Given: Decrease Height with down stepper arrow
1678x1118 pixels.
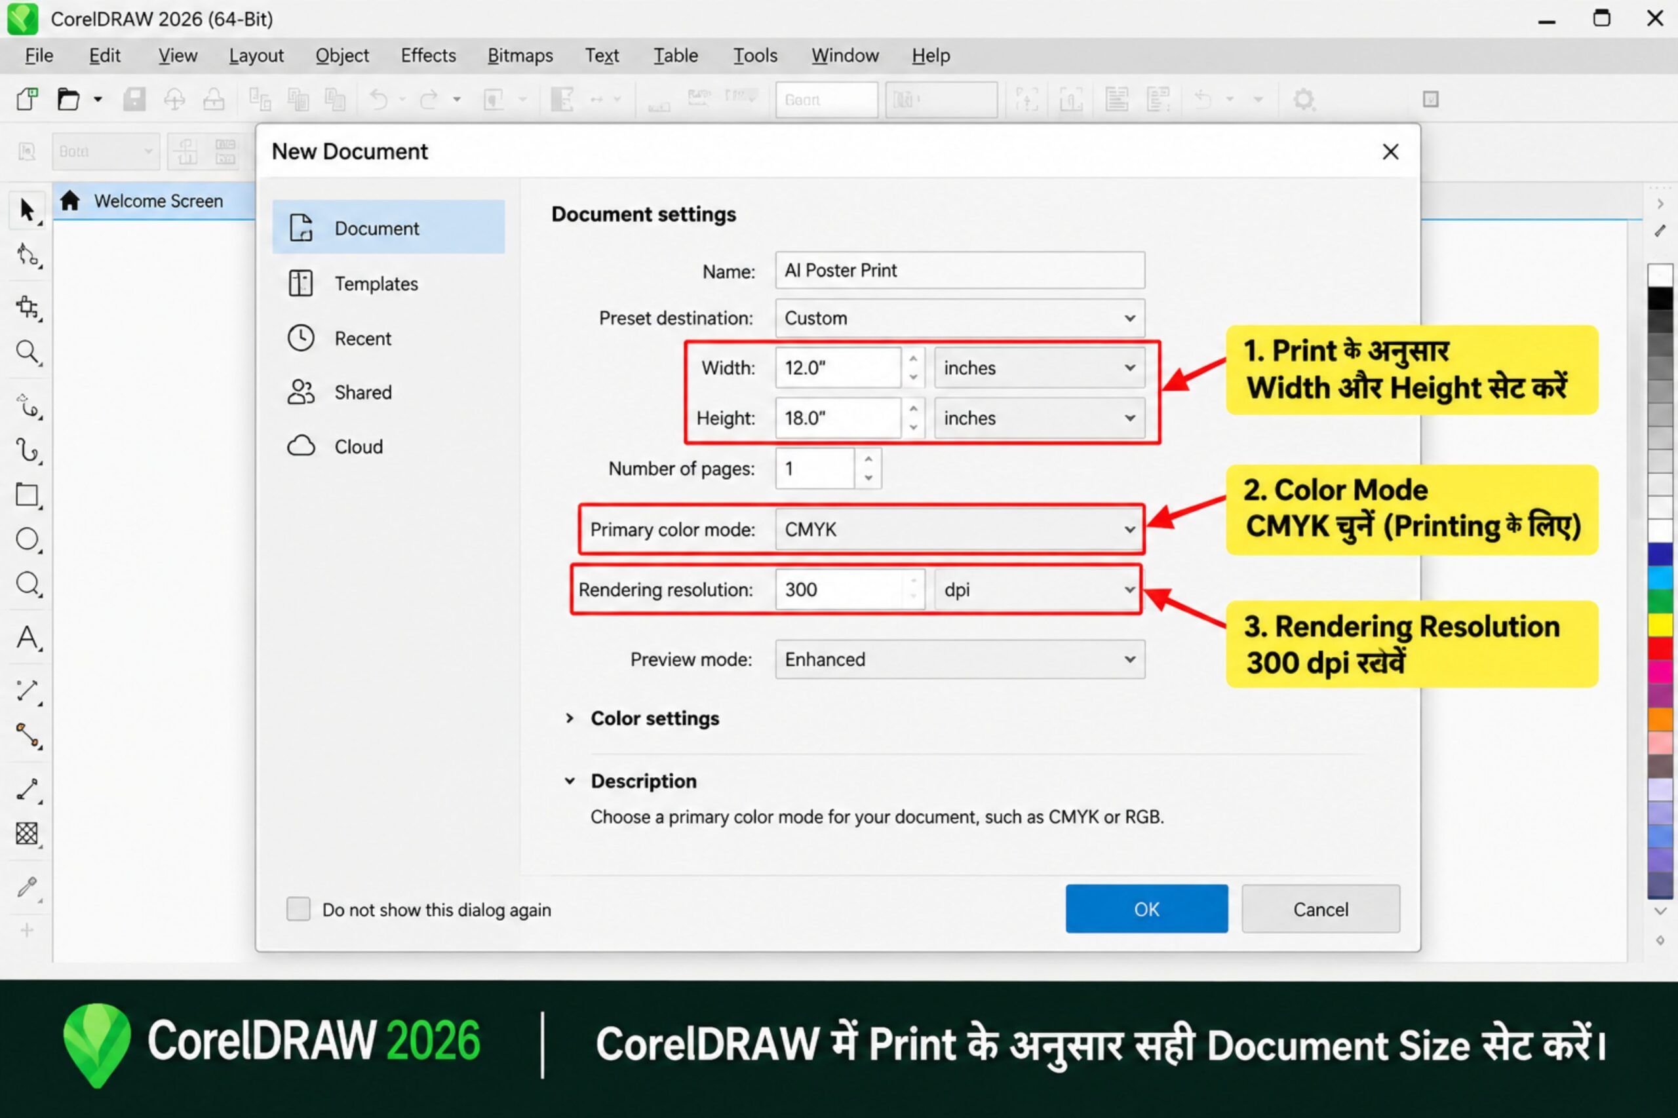Looking at the screenshot, I should pos(913,428).
